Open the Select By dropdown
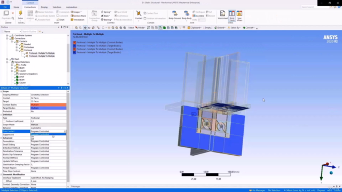 point(234,28)
